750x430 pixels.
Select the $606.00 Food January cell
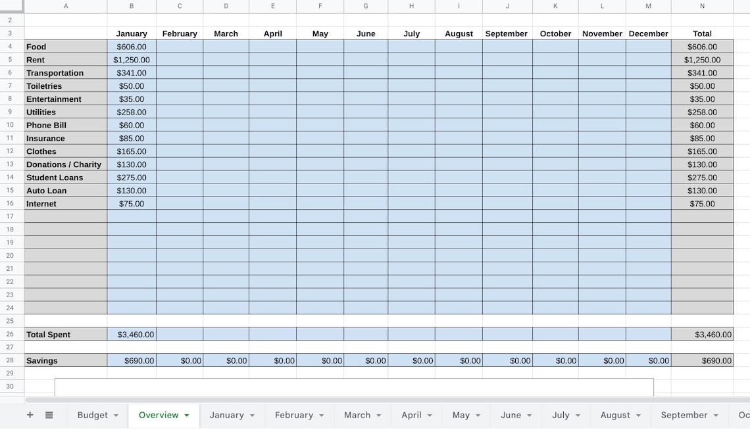(x=132, y=47)
